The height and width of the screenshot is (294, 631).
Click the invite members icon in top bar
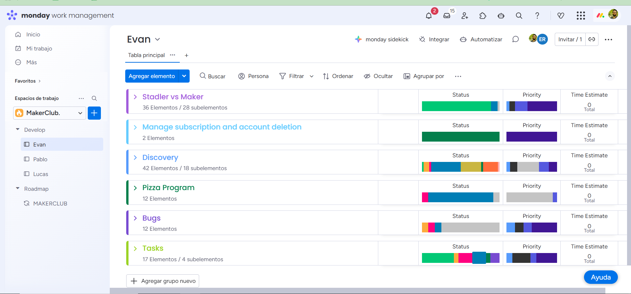tap(465, 15)
